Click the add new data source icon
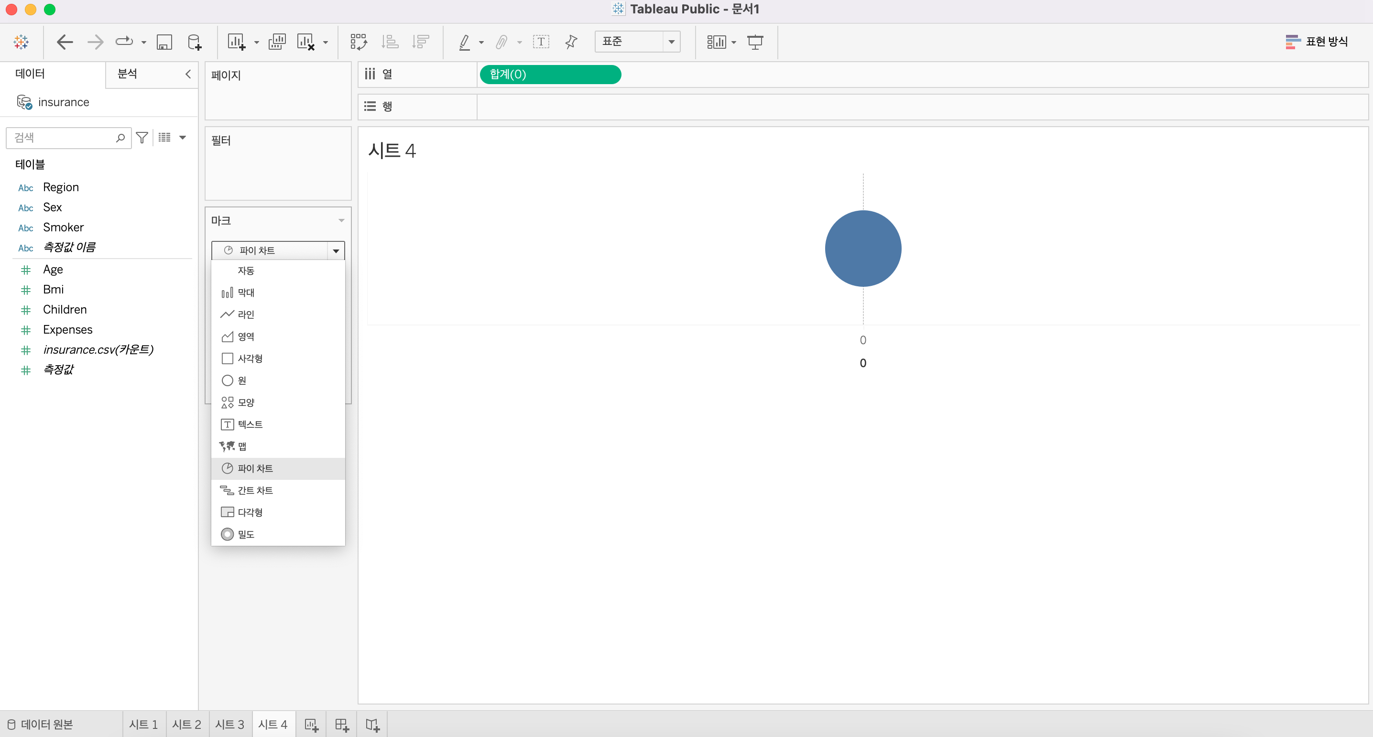Image resolution: width=1373 pixels, height=737 pixels. pyautogui.click(x=195, y=42)
